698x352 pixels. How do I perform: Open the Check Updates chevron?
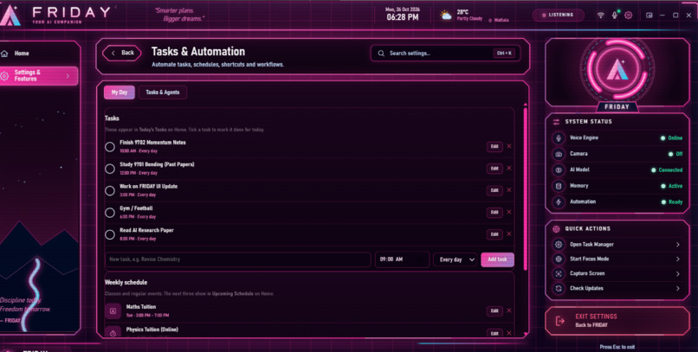677,289
